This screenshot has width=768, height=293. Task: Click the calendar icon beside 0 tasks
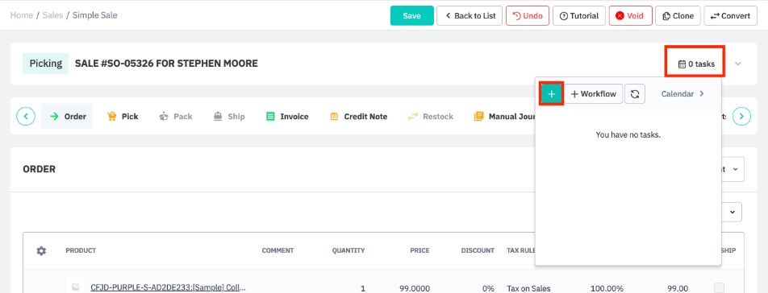pyautogui.click(x=682, y=64)
